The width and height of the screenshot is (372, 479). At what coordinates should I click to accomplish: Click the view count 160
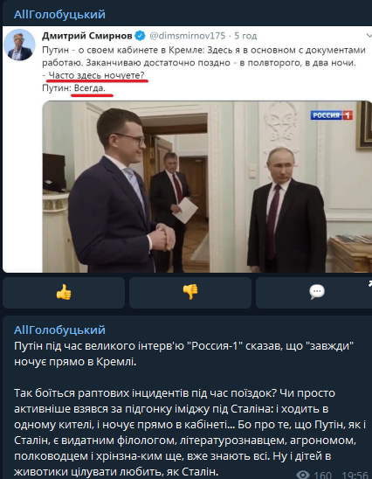coord(322,475)
